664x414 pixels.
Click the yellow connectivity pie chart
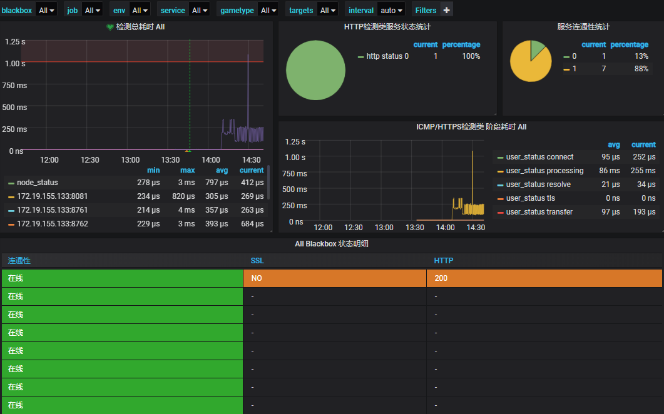click(531, 61)
